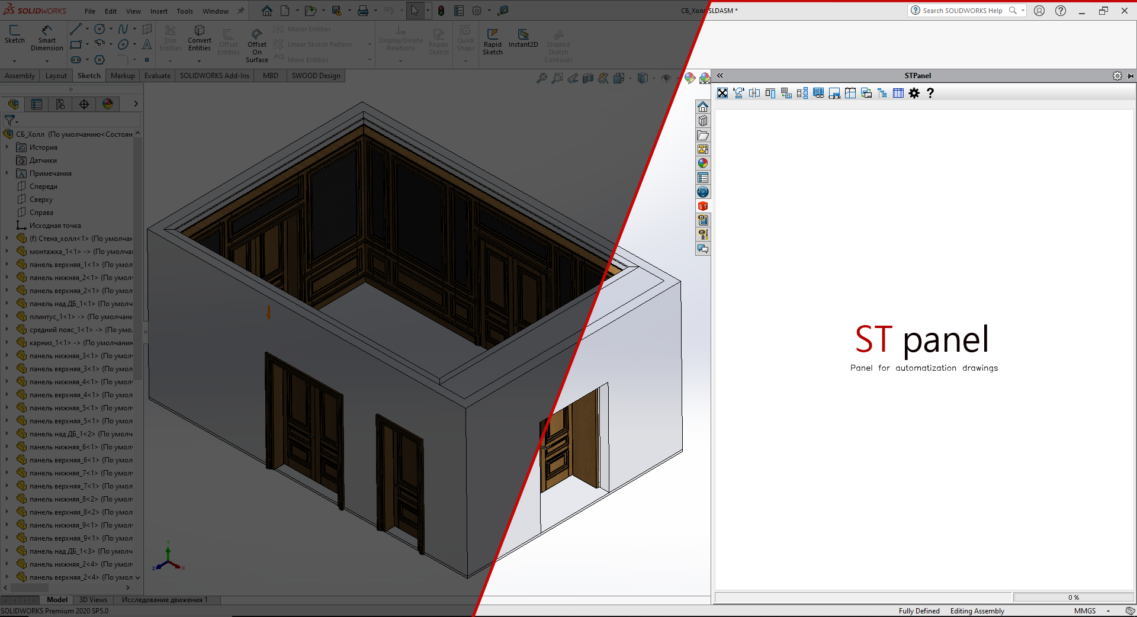Select the Corner Rectangle tool

tap(76, 44)
